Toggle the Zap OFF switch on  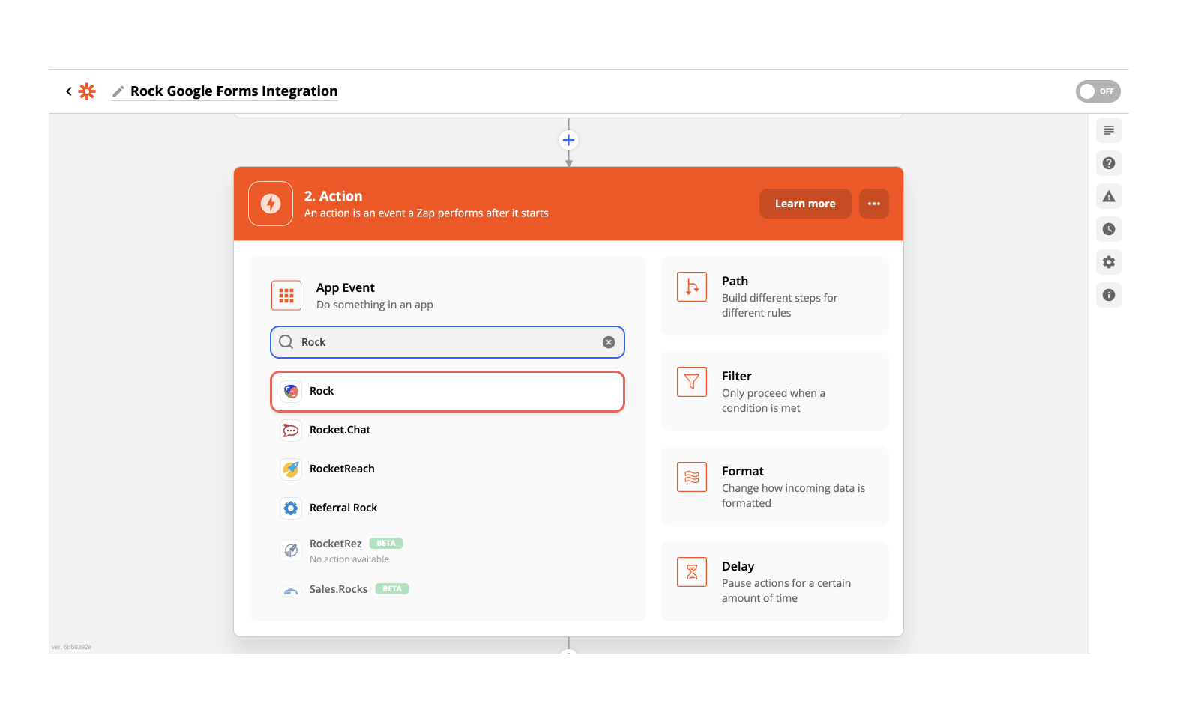coord(1098,91)
